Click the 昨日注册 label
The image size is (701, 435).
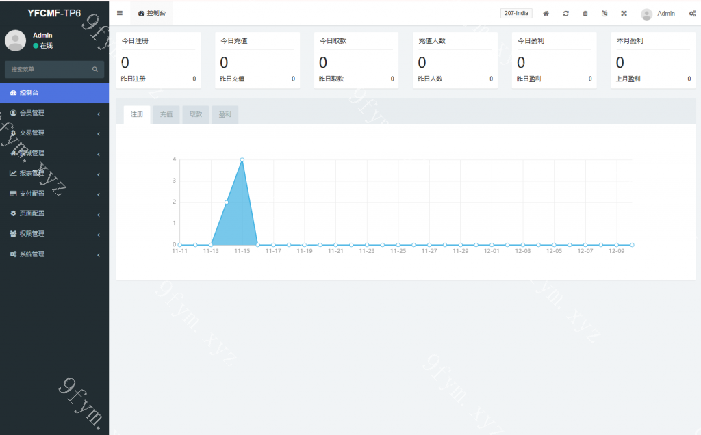click(133, 79)
